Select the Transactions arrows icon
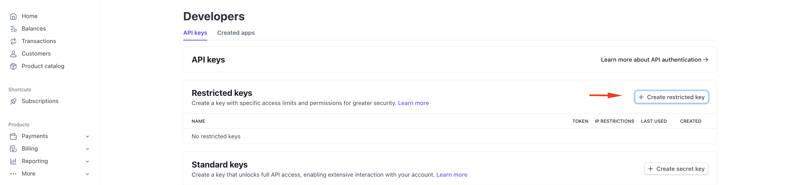The width and height of the screenshot is (798, 185). [13, 41]
